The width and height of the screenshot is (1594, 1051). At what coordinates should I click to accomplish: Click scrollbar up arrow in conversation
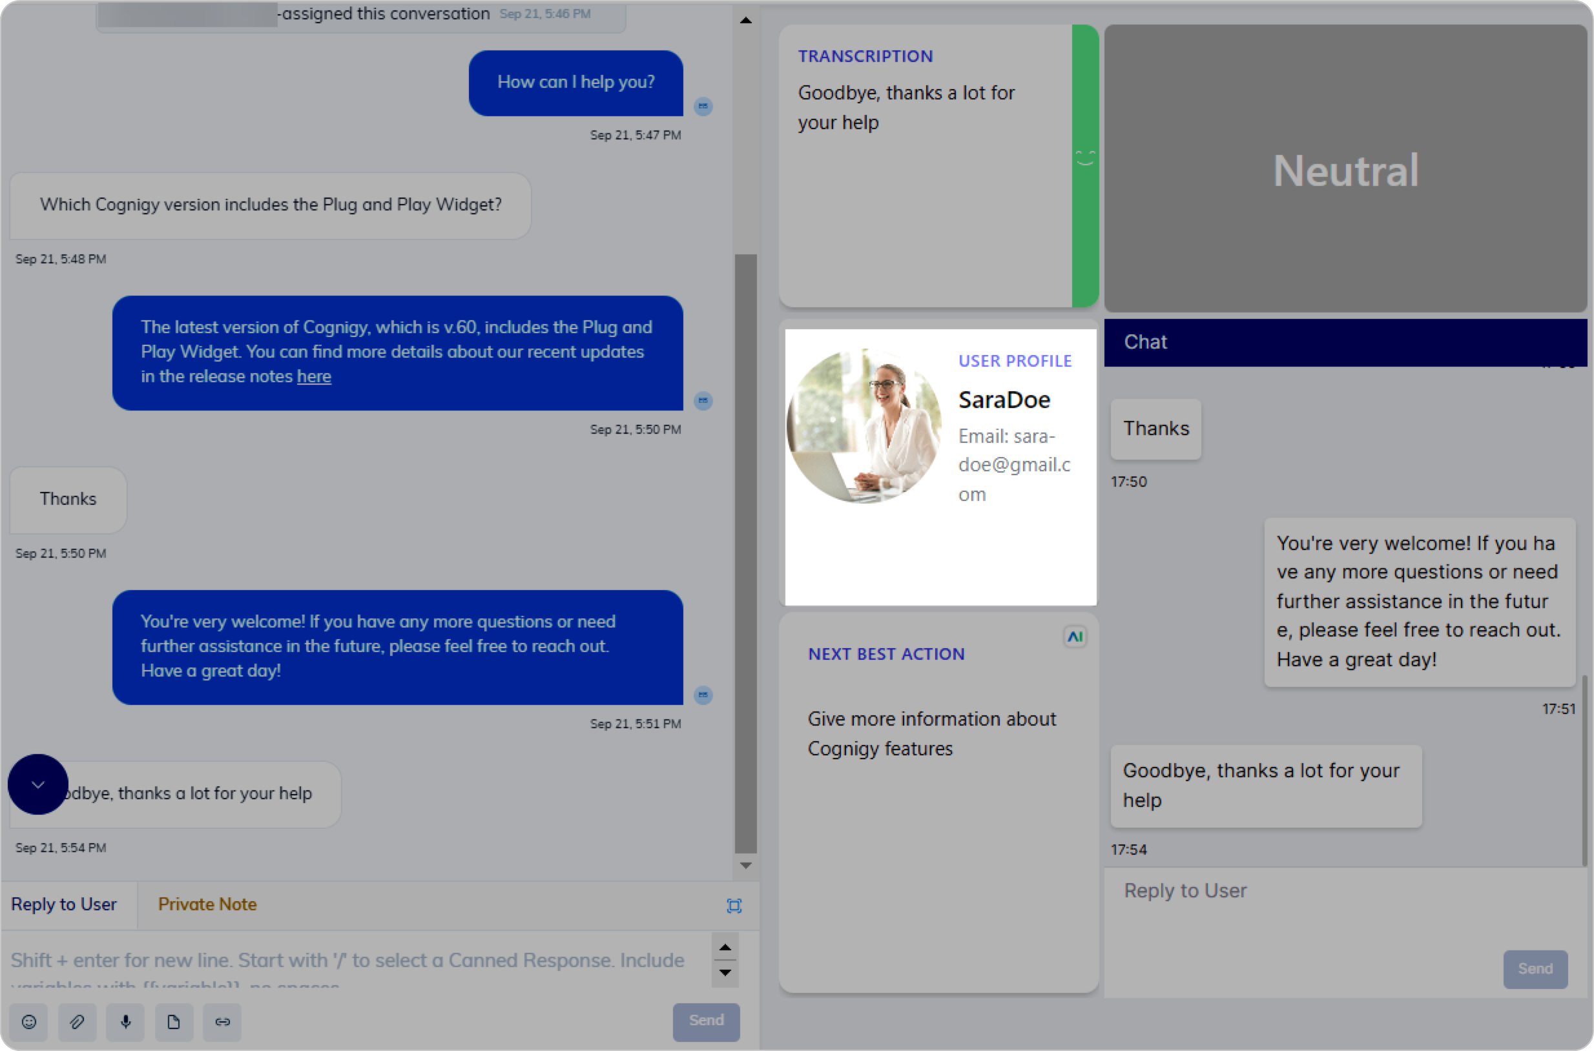745,20
